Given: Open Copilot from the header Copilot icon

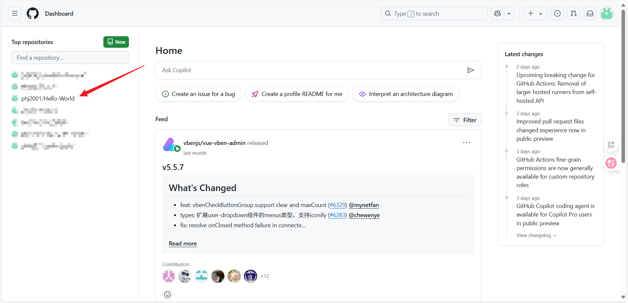Looking at the screenshot, I should pyautogui.click(x=497, y=13).
